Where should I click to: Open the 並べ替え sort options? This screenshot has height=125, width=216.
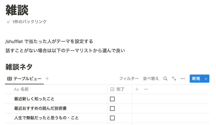(151, 78)
